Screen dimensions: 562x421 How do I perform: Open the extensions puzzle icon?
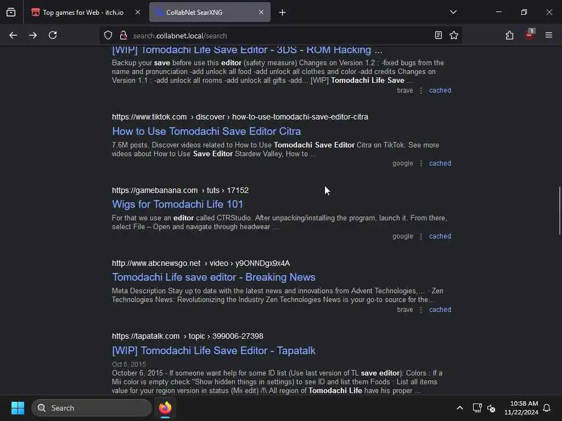[509, 35]
